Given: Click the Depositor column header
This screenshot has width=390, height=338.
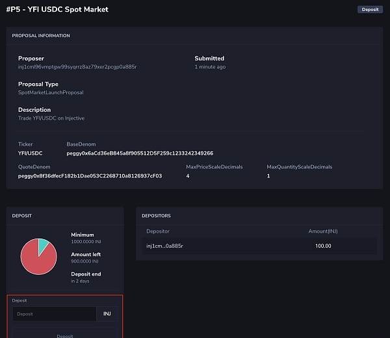Looking at the screenshot, I should point(158,231).
